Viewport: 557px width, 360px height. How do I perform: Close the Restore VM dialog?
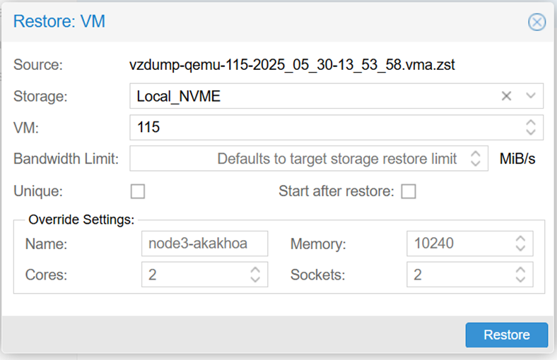click(x=537, y=22)
